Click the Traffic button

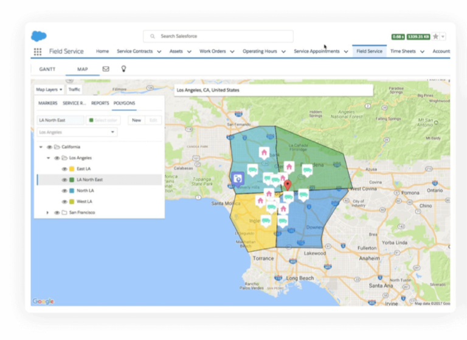tap(74, 89)
